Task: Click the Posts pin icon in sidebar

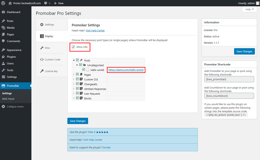Action: click(3, 21)
